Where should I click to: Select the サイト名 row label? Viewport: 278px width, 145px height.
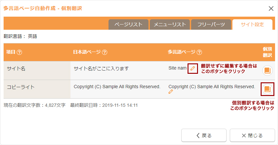[16, 69]
